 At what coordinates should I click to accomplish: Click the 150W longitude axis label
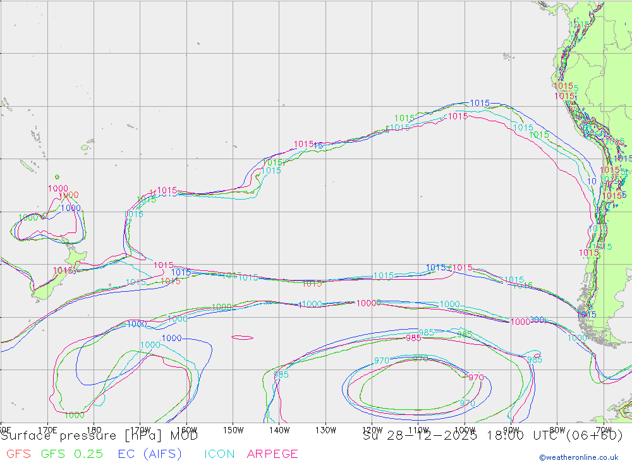pos(233,430)
